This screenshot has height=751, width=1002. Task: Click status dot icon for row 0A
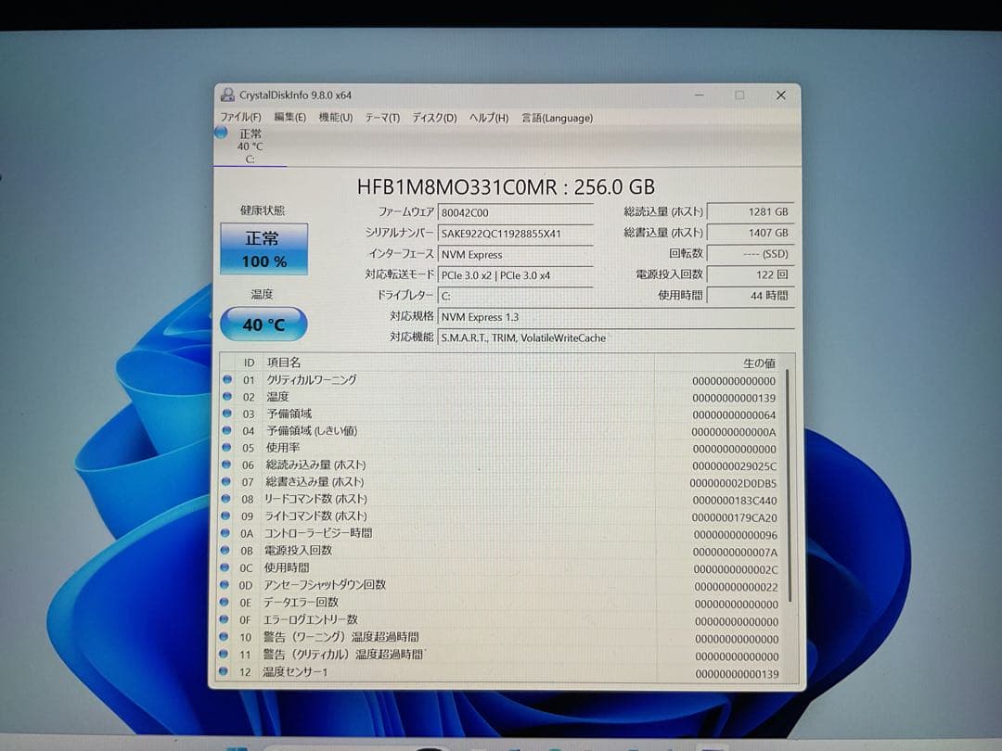(225, 532)
